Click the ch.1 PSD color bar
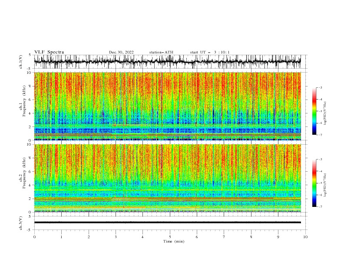 coord(314,111)
